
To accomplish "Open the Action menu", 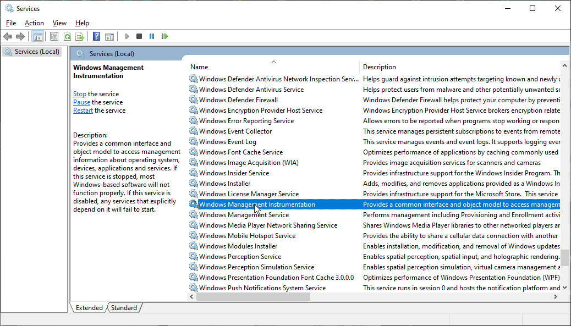I will click(34, 23).
